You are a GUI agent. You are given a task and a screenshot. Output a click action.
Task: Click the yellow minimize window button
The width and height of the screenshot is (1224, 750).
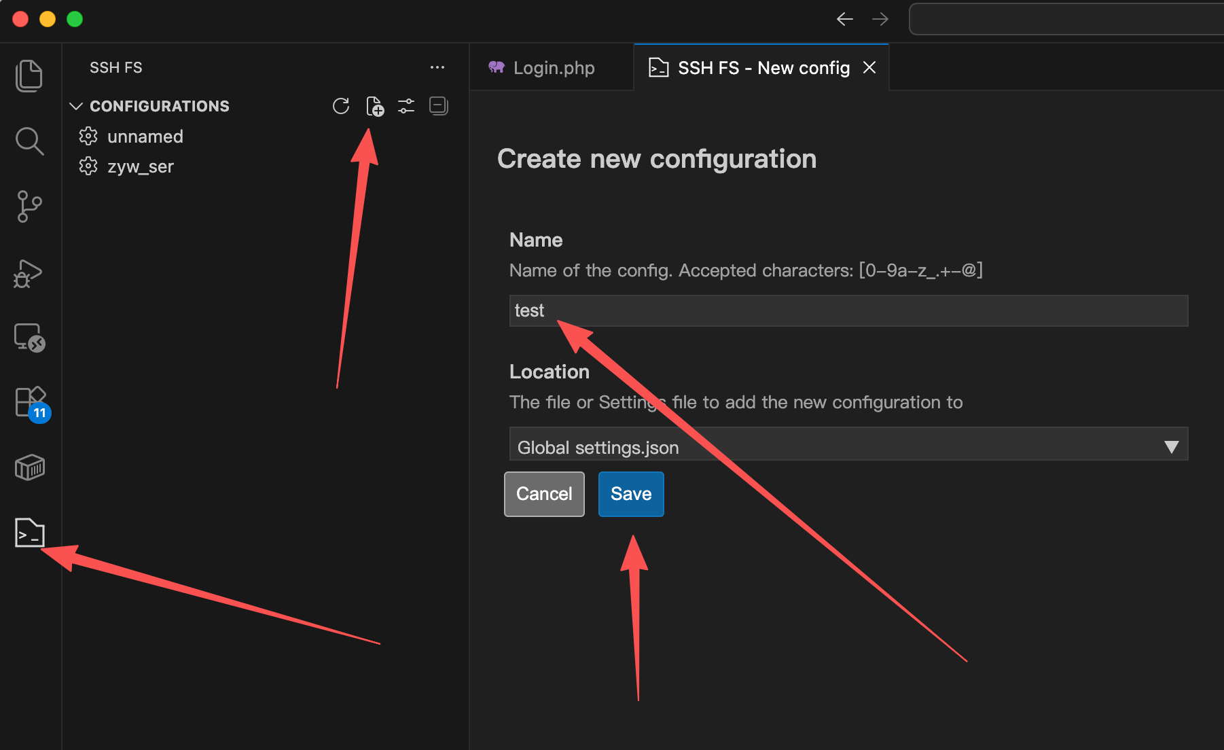(48, 19)
